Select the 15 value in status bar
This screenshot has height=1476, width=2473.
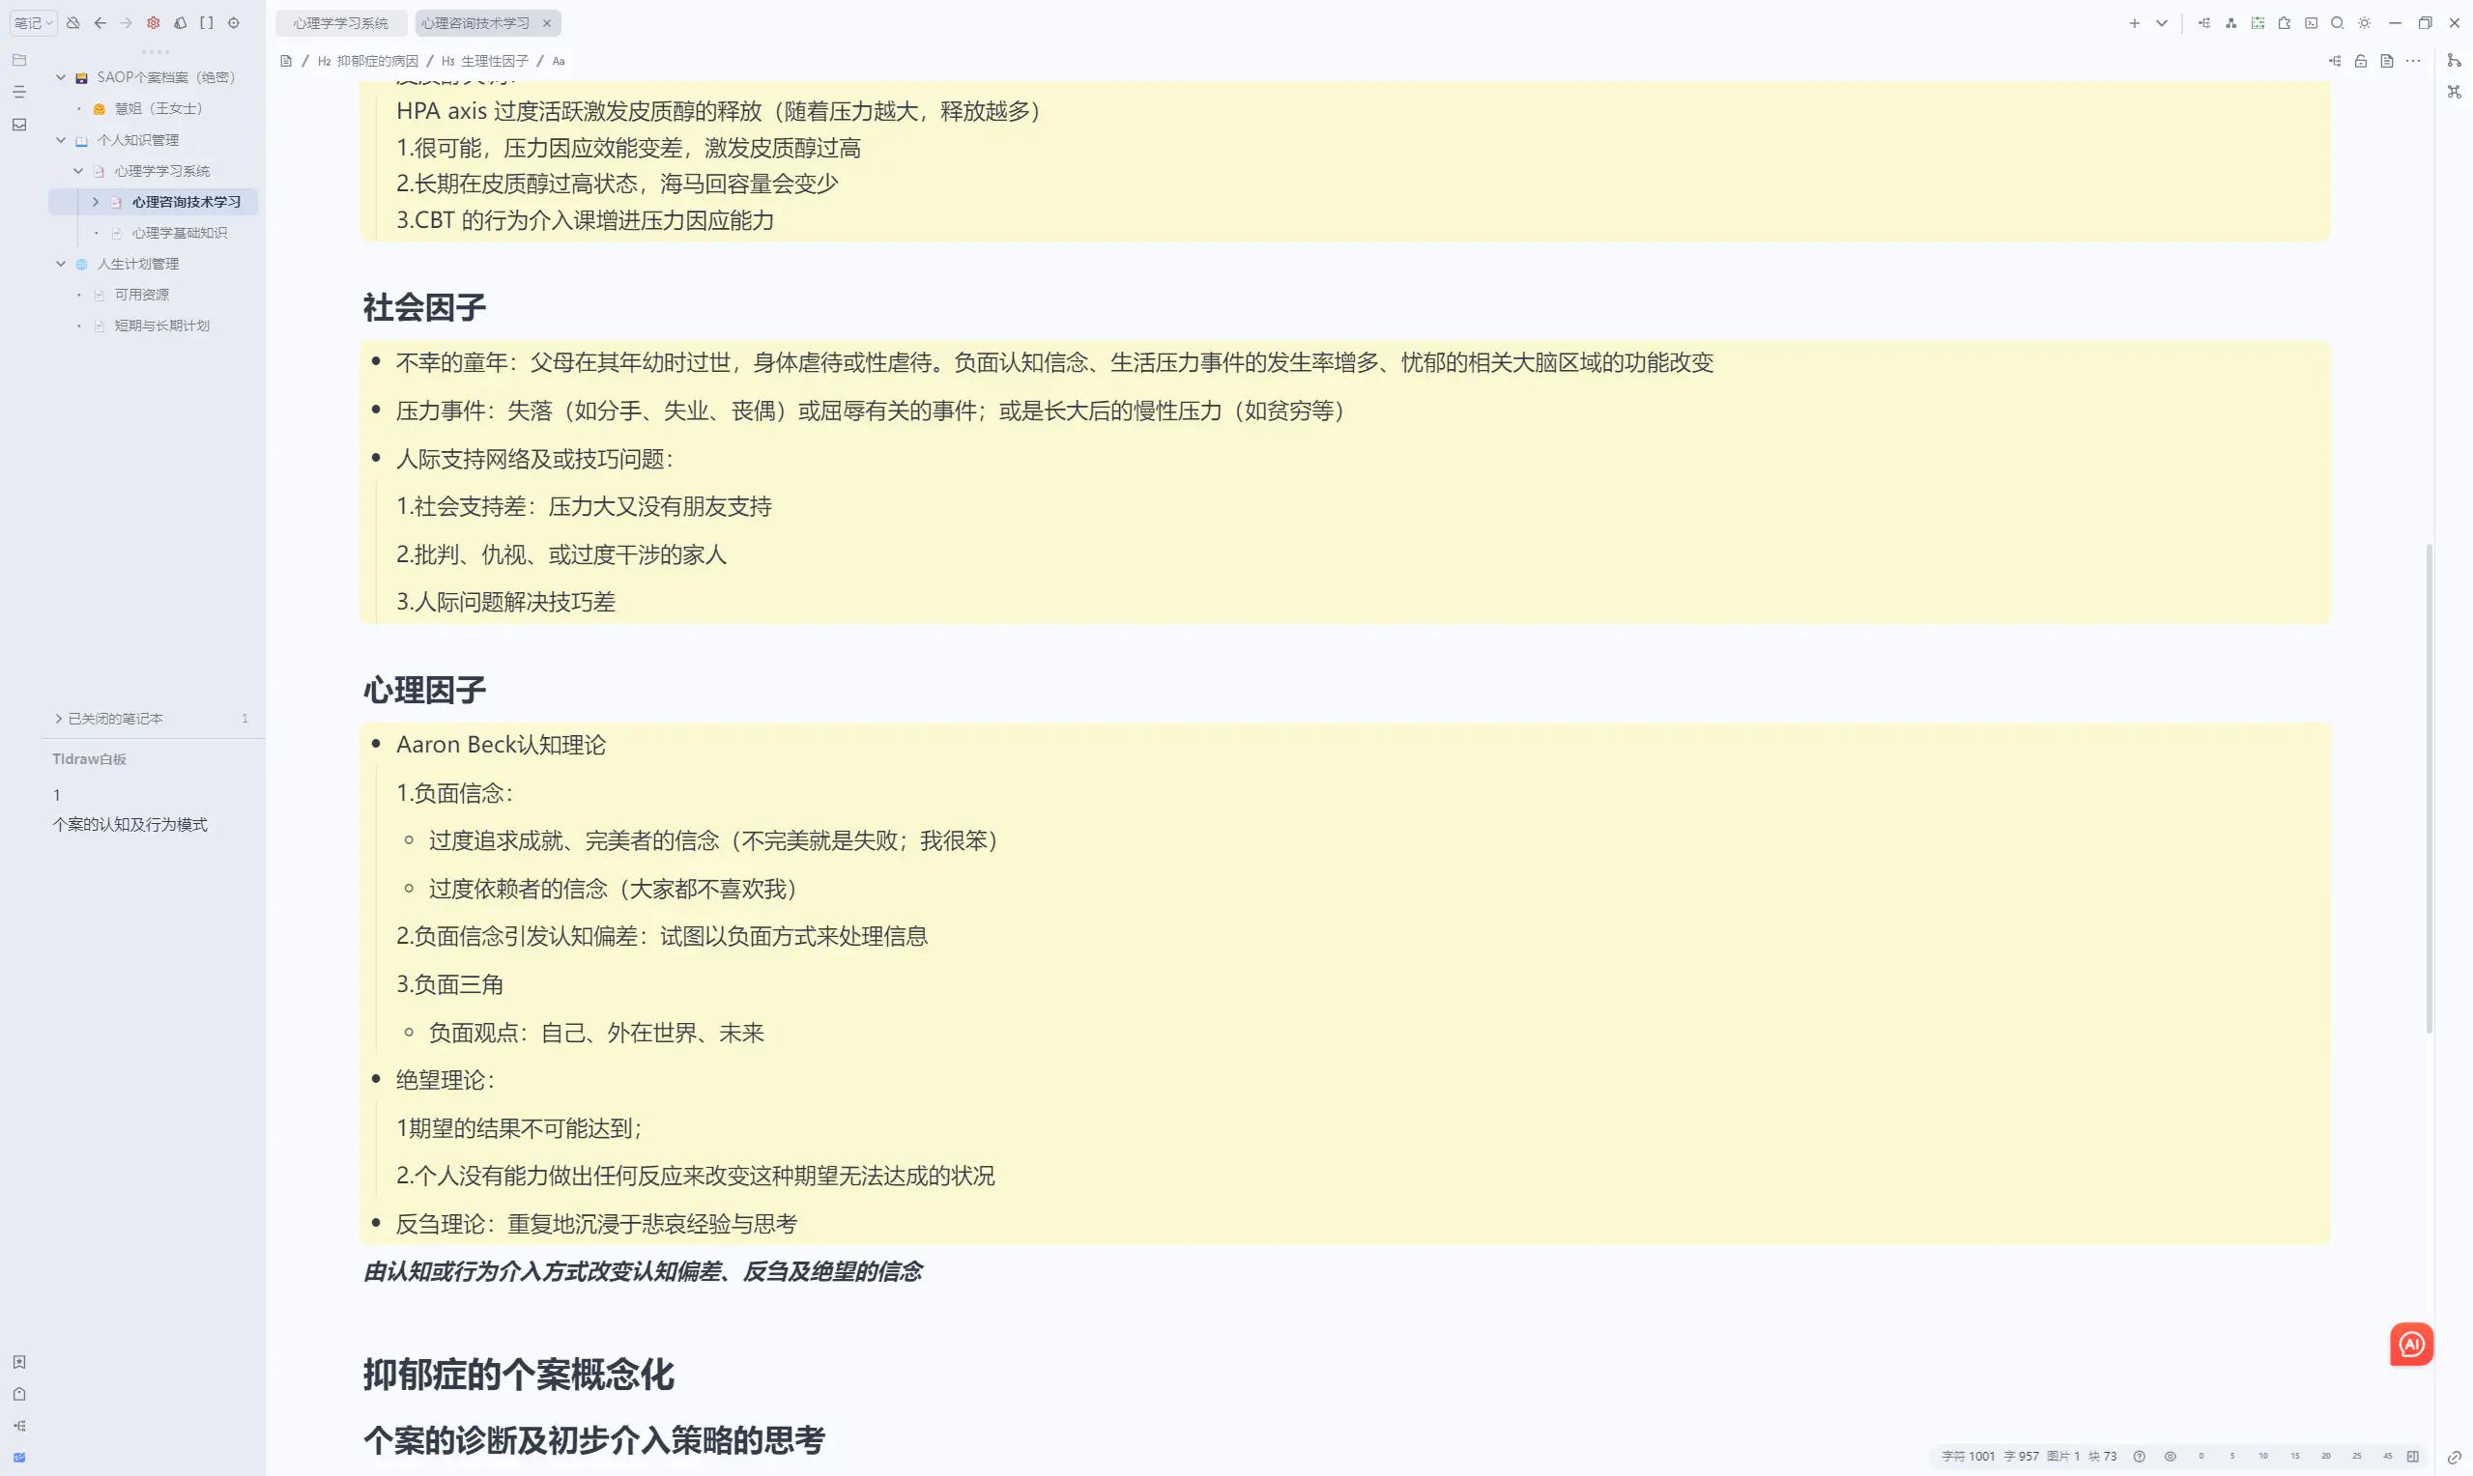click(x=2294, y=1456)
